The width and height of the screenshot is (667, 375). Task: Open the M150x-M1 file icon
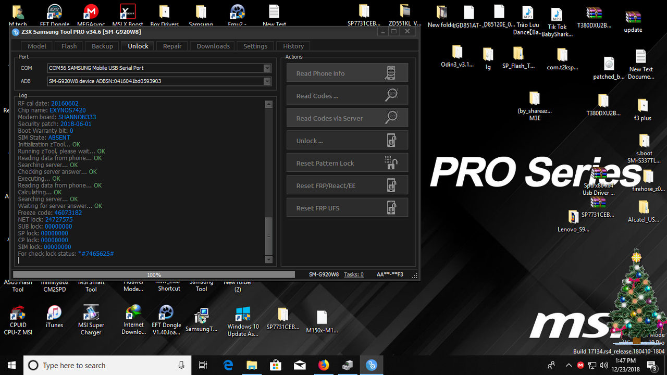[322, 321]
